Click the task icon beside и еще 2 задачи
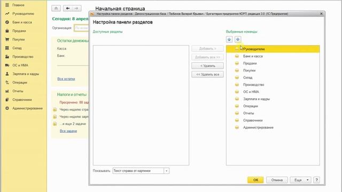The height and width of the screenshot is (192, 342). (55, 124)
